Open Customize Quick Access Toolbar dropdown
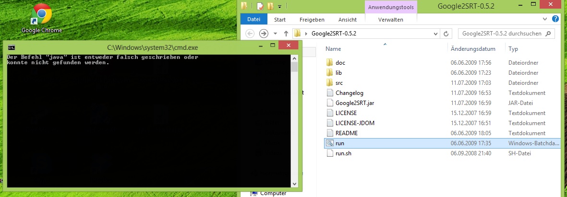The height and width of the screenshot is (197, 567). pos(279,6)
